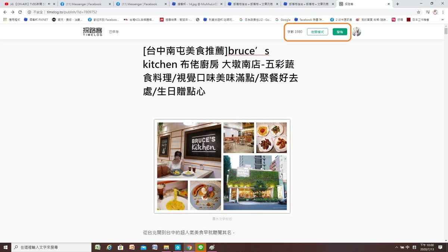
Task: Toggle 夜間模式 night mode
Action: (x=317, y=32)
